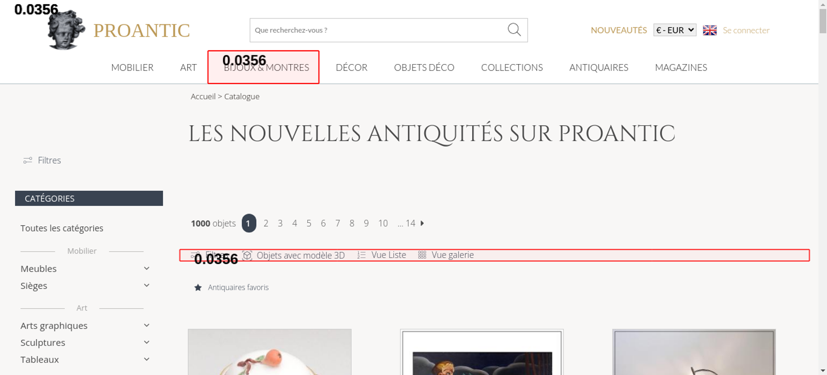Expand the Tableaux category
The height and width of the screenshot is (375, 827).
click(x=146, y=359)
